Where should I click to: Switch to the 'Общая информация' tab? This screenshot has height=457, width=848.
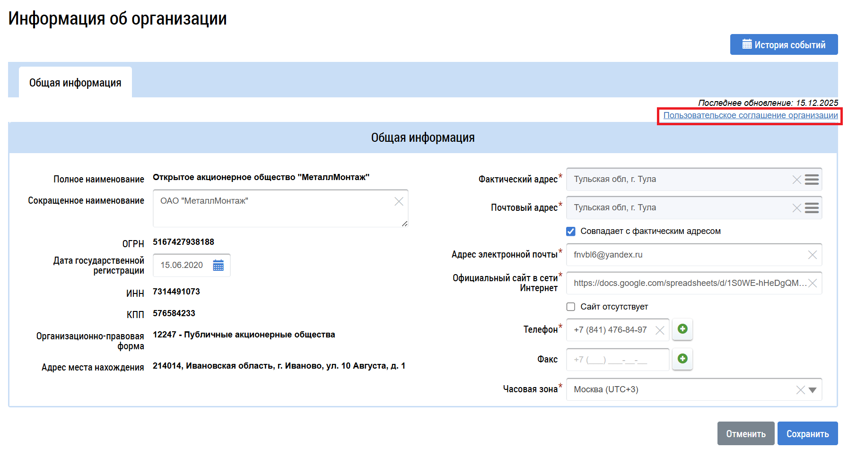pyautogui.click(x=75, y=83)
